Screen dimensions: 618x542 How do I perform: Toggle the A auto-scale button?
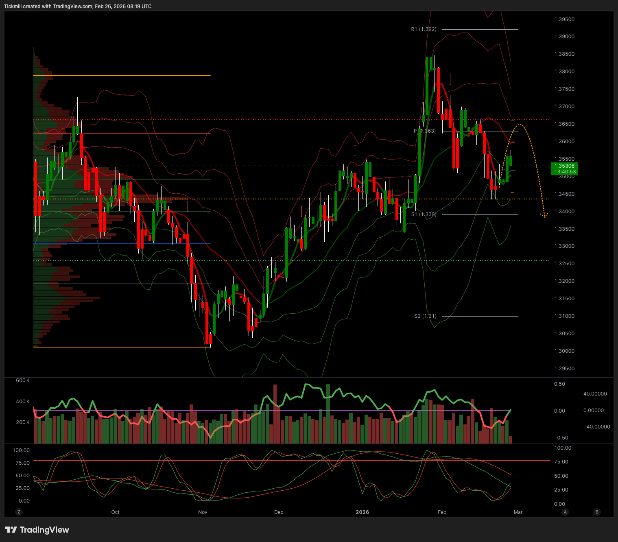565,512
